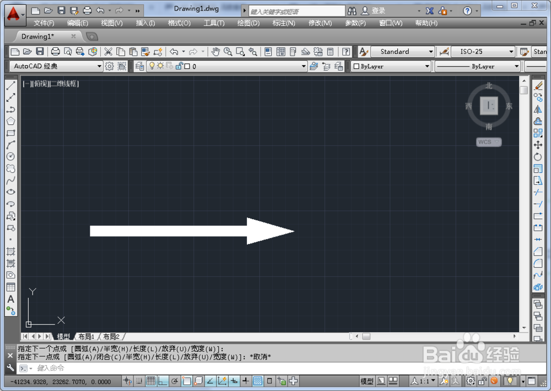Click the horizontal scrollbar thumb
Image resolution: width=551 pixels, height=391 pixels.
(x=366, y=336)
